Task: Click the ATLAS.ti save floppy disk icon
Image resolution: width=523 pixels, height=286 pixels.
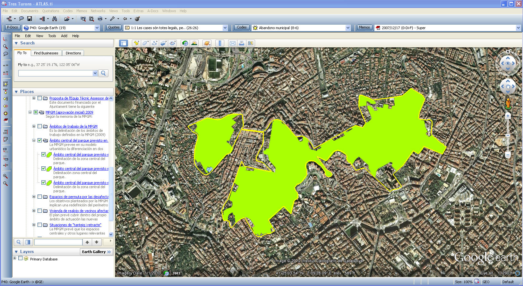Action: pyautogui.click(x=30, y=19)
